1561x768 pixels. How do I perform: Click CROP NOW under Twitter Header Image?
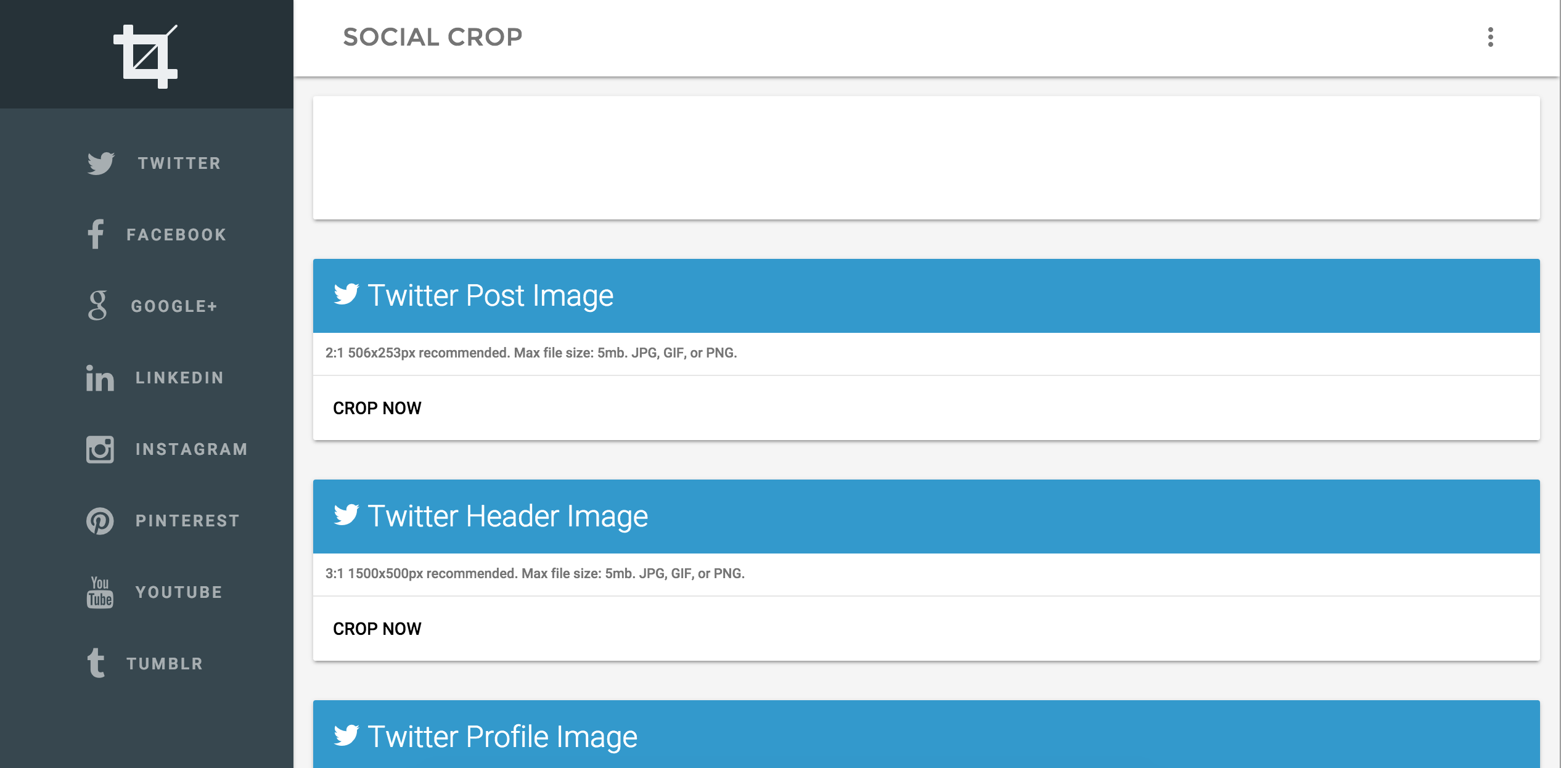377,629
